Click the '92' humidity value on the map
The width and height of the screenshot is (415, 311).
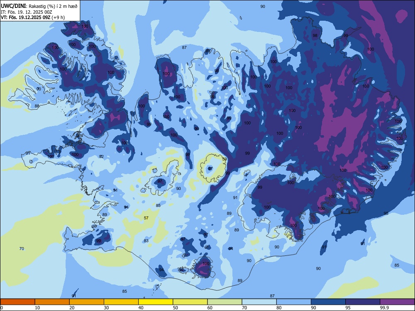click(101, 157)
